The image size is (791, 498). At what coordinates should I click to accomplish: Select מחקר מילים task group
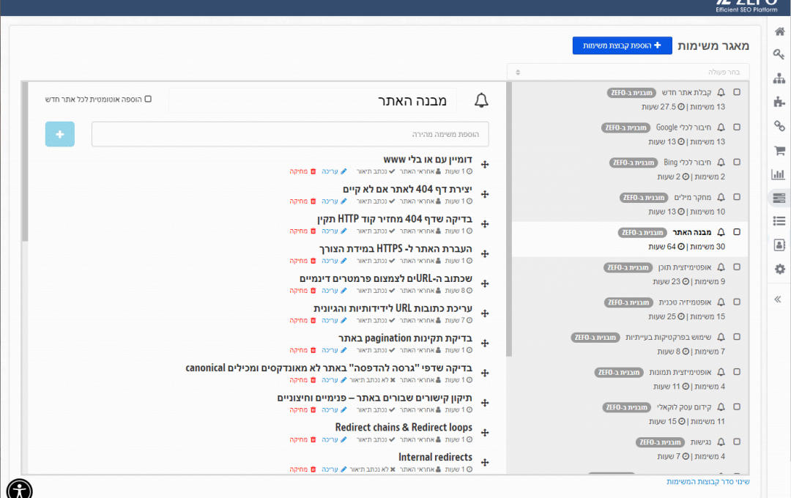coord(631,204)
